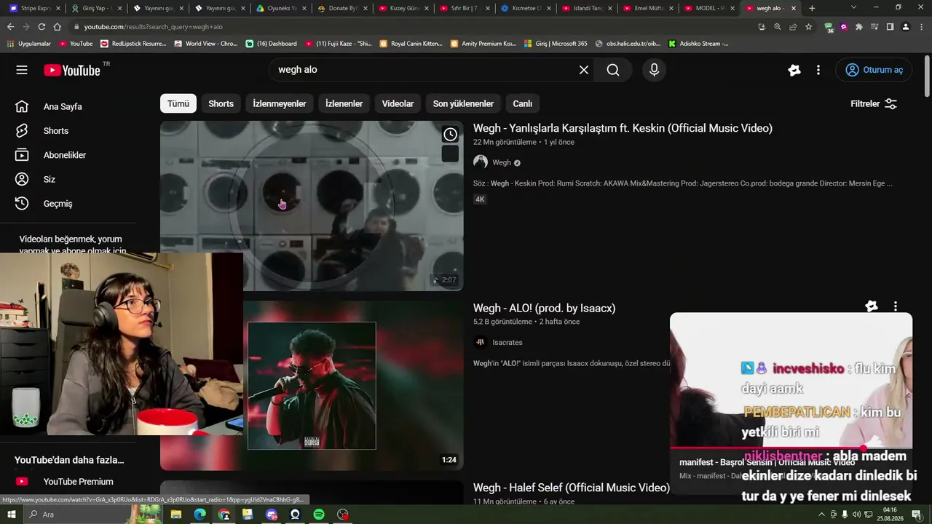Open the Yanlışlarla Karşılaştım ft. Keskin title
932x524 pixels.
623,128
